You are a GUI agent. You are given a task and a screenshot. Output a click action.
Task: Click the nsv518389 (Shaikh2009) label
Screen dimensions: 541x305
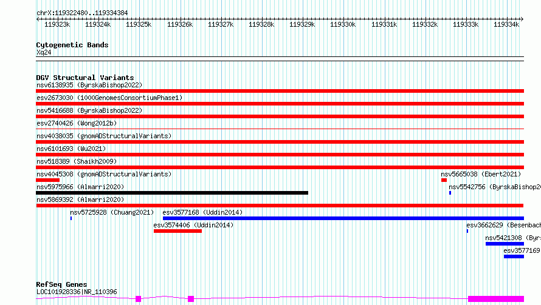[77, 161]
